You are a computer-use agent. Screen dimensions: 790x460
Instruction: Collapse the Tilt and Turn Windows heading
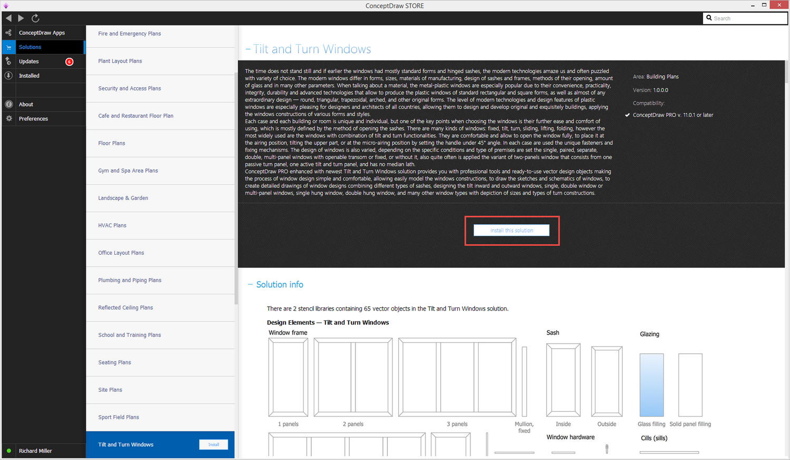tap(248, 49)
